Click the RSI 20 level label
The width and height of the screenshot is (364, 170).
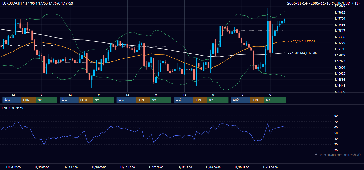tap(336, 150)
